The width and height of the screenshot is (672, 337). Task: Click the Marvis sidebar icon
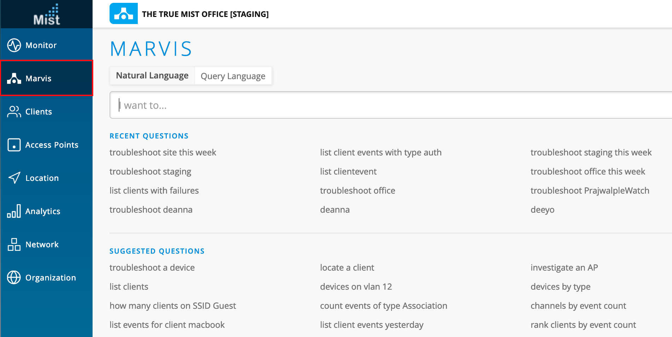[14, 78]
